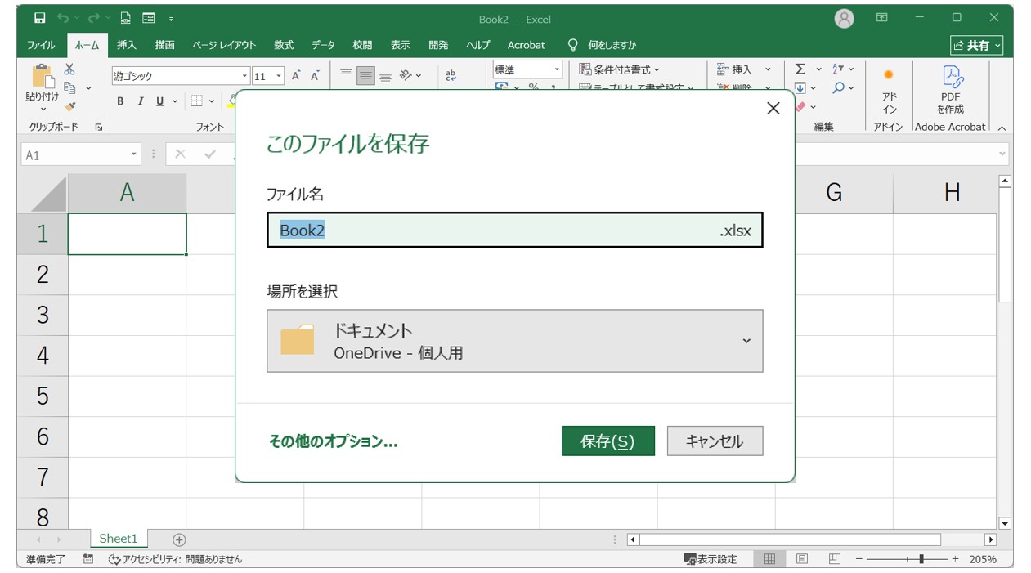
Task: Open the font size dropdown
Action: tap(279, 76)
